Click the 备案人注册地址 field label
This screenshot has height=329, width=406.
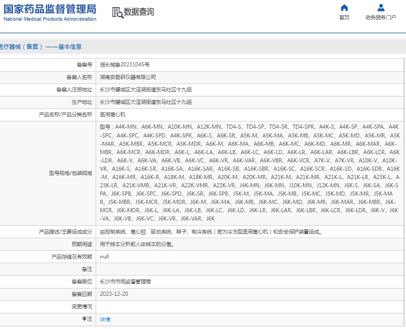(x=74, y=89)
